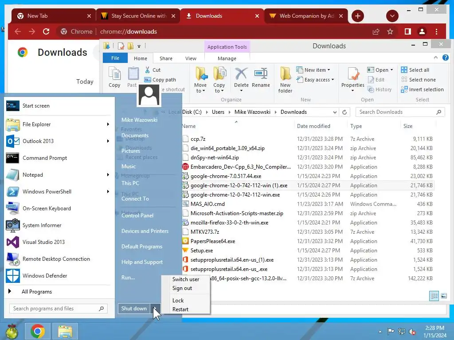Viewport: 454px width, 340px height.
Task: Refresh the Downloads folder address bar
Action: (x=344, y=112)
